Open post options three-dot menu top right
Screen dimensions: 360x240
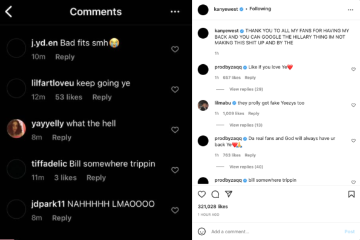click(350, 10)
